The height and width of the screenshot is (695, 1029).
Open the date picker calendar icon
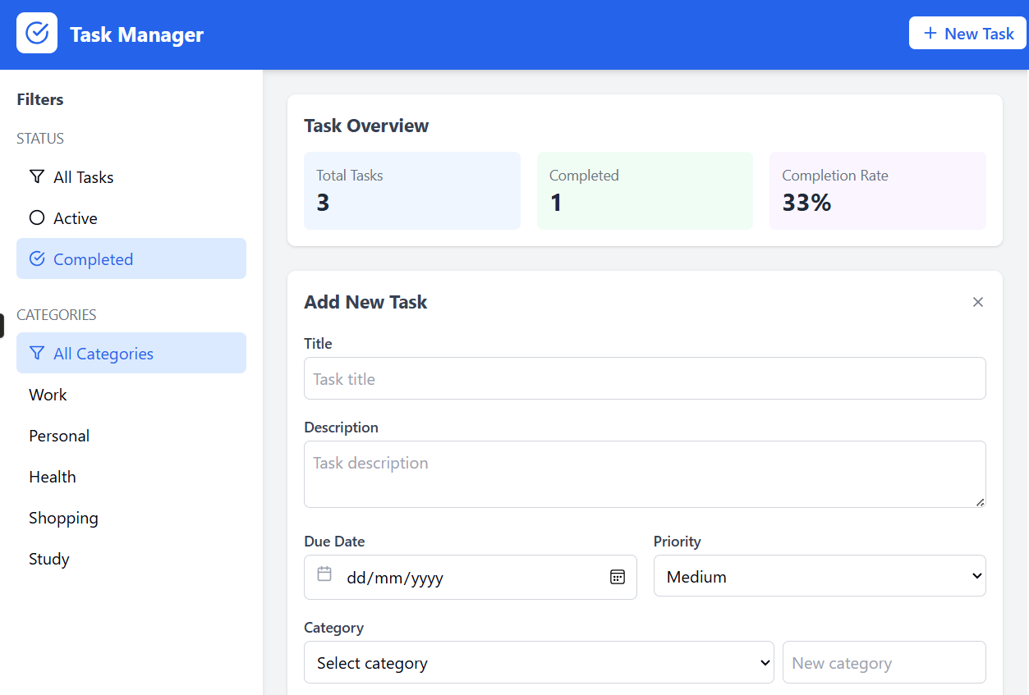tap(618, 577)
